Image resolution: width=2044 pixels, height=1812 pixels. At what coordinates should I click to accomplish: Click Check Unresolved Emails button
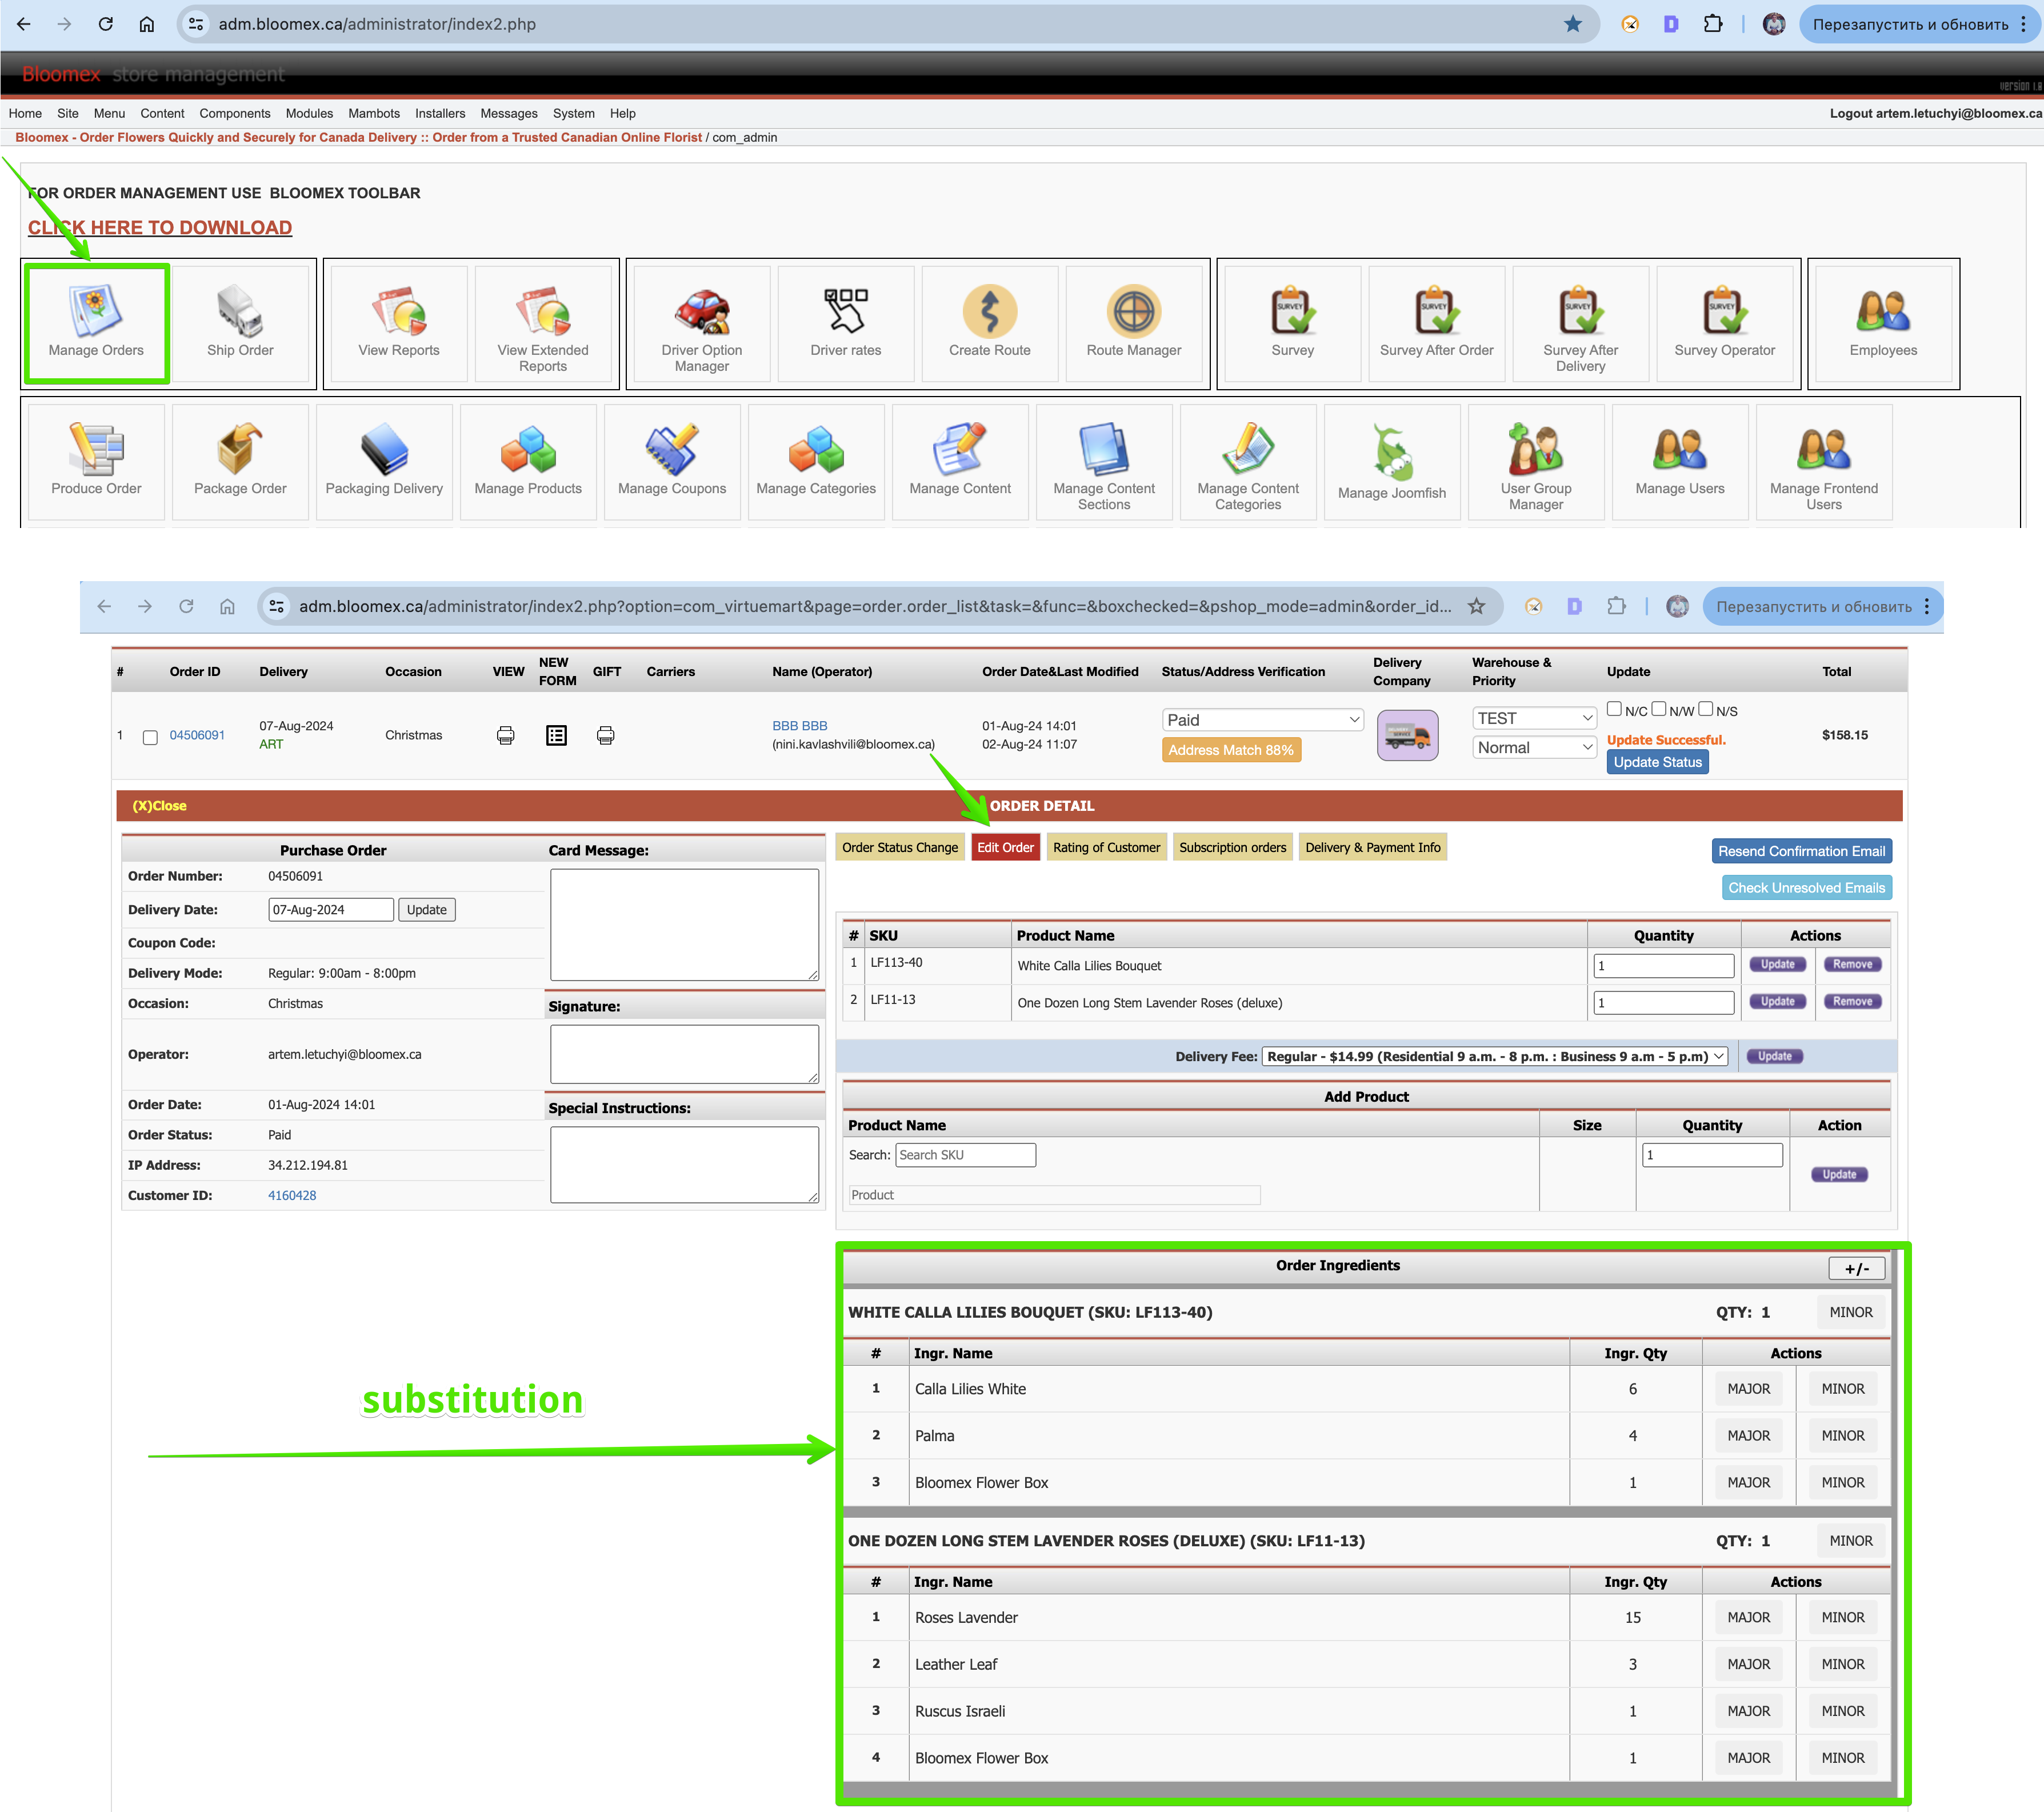pos(1806,888)
